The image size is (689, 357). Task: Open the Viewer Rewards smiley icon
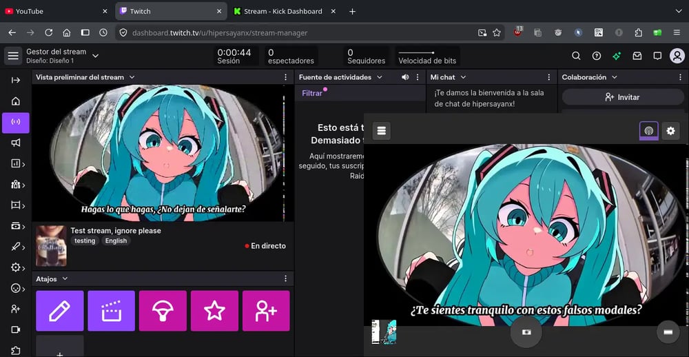pyautogui.click(x=17, y=288)
